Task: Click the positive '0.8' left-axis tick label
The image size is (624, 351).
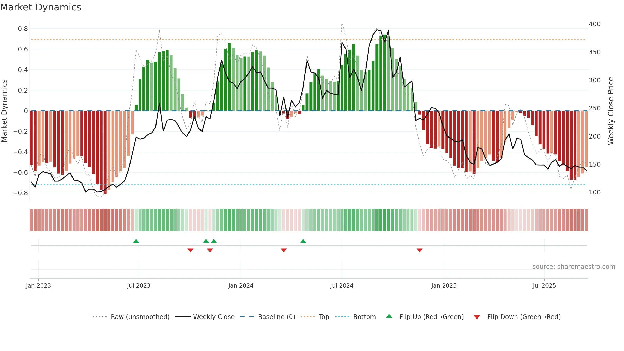Action: 23,29
